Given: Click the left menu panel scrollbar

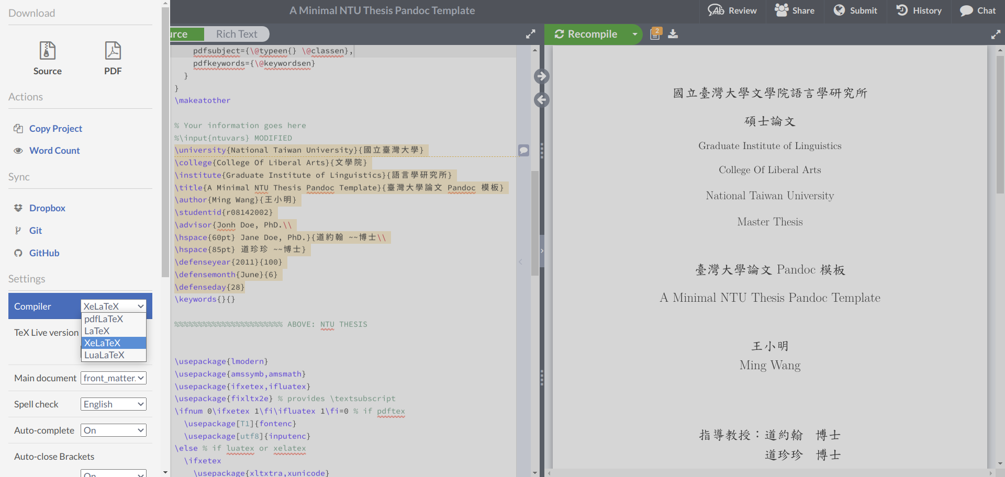Looking at the screenshot, I should point(165,141).
